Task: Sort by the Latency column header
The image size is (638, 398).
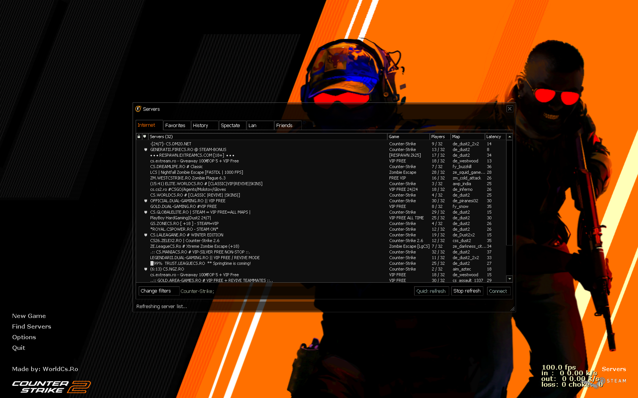Action: pos(496,137)
